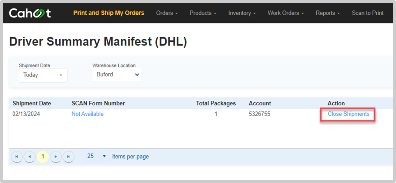This screenshot has height=183, width=396.
Task: Click the SCAN Form Number column header
Action: point(98,103)
